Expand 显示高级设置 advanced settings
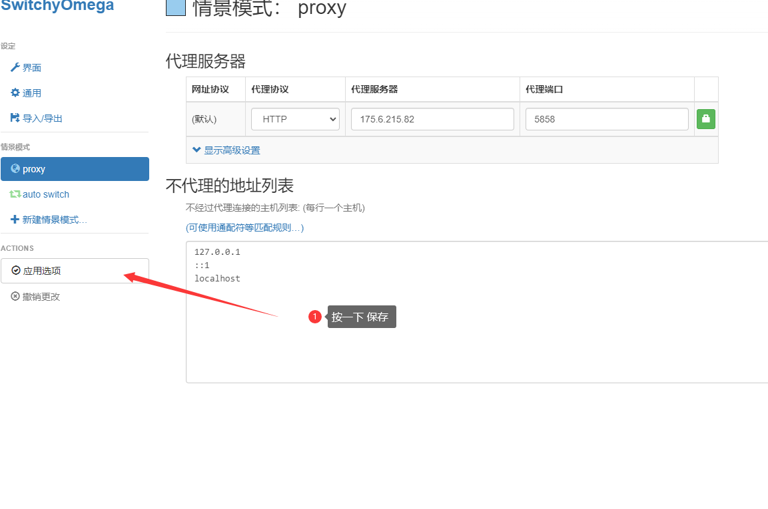 226,150
